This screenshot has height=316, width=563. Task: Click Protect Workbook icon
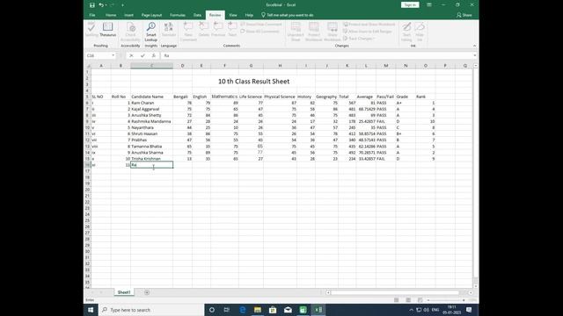pyautogui.click(x=313, y=32)
